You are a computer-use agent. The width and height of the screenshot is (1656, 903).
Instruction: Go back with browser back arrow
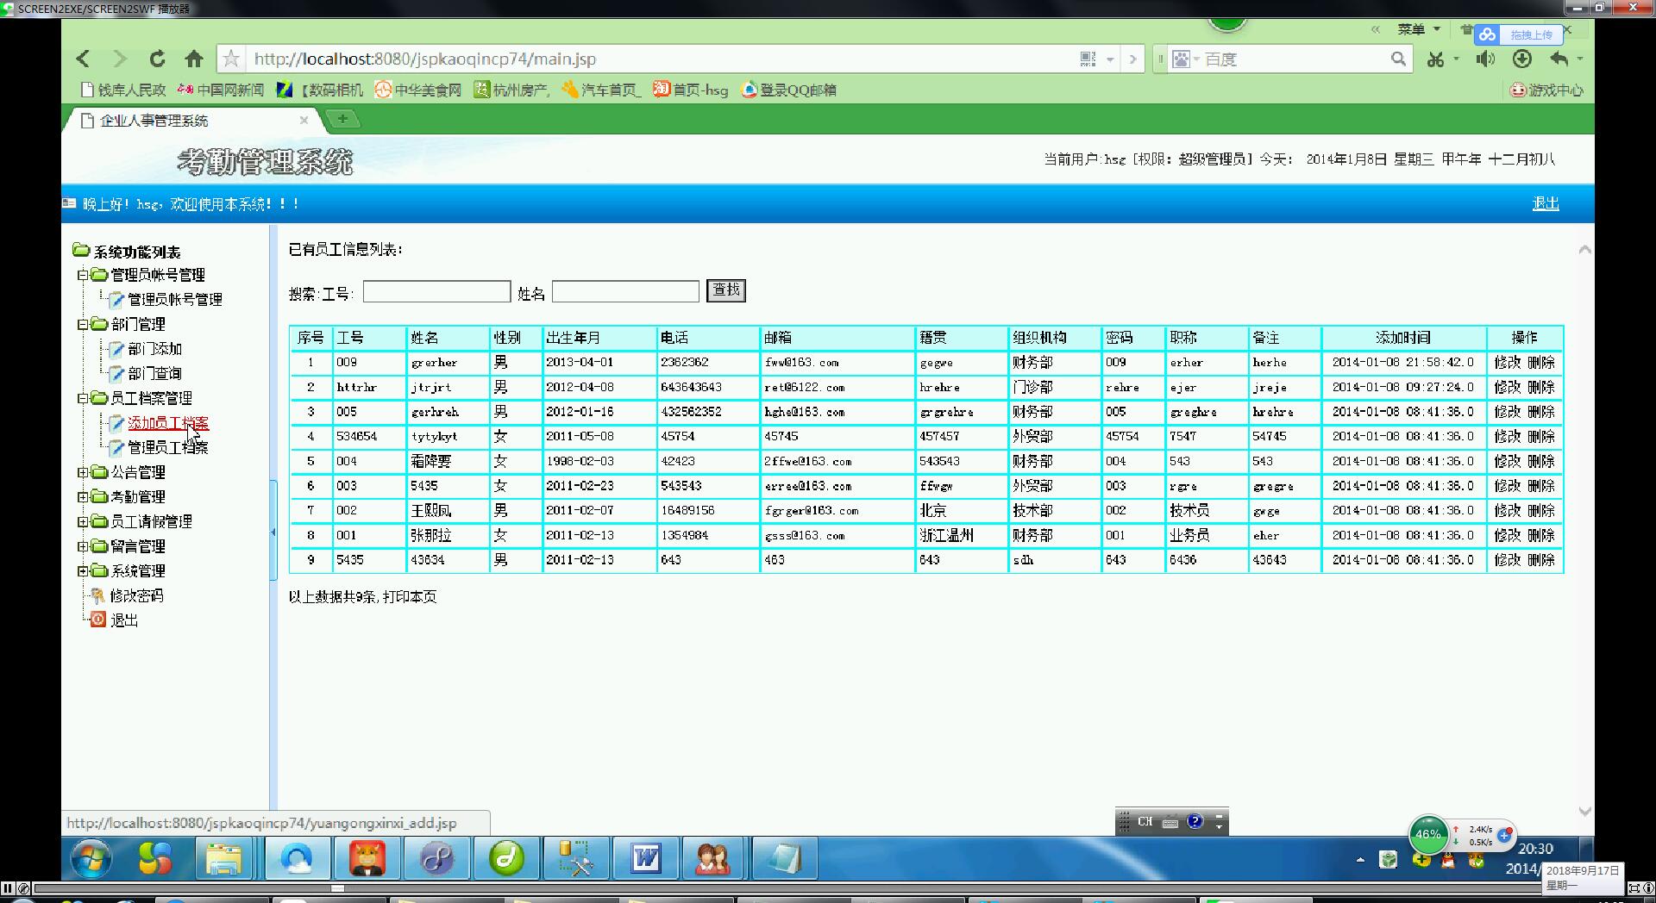point(83,59)
